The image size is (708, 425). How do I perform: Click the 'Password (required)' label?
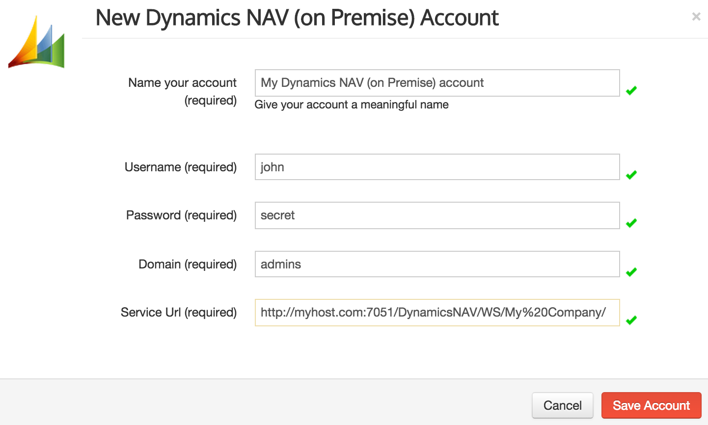(x=182, y=215)
